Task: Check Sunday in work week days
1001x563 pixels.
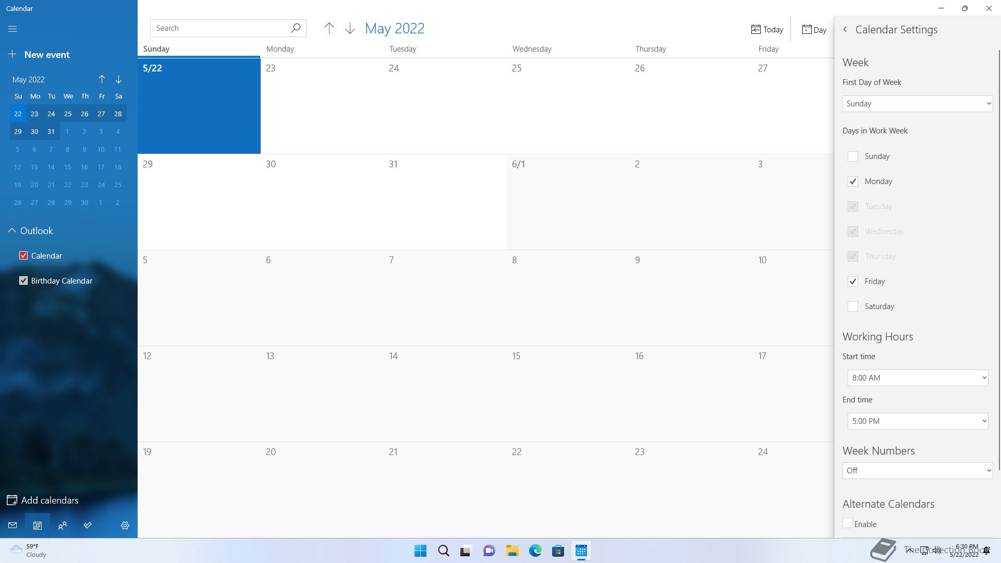Action: coord(853,156)
